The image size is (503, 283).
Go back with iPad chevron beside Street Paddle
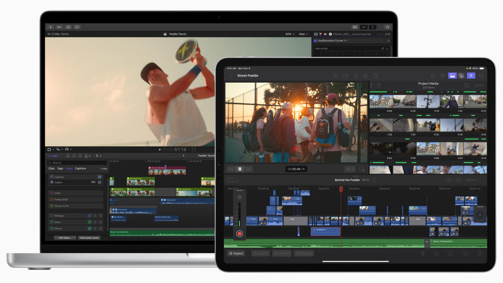tap(231, 75)
